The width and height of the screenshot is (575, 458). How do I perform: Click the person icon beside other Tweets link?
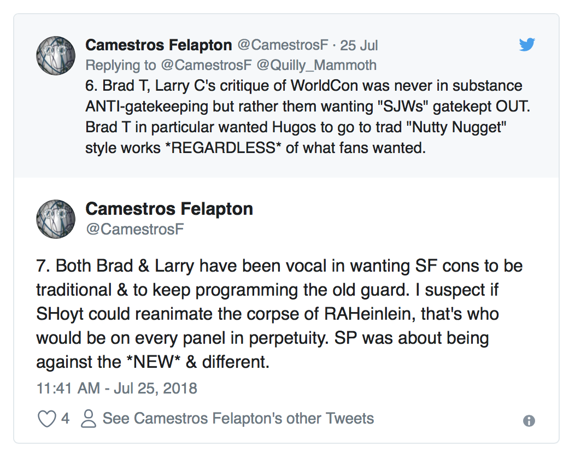pyautogui.click(x=87, y=419)
